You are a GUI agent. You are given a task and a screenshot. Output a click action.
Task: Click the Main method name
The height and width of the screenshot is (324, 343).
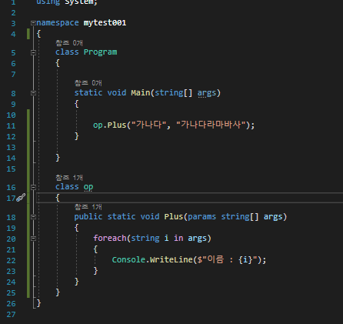(141, 92)
